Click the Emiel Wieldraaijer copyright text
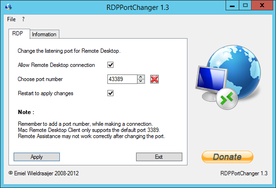 click(43, 173)
